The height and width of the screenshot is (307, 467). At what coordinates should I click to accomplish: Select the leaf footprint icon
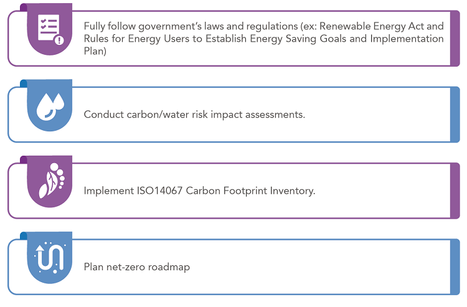pyautogui.click(x=52, y=181)
